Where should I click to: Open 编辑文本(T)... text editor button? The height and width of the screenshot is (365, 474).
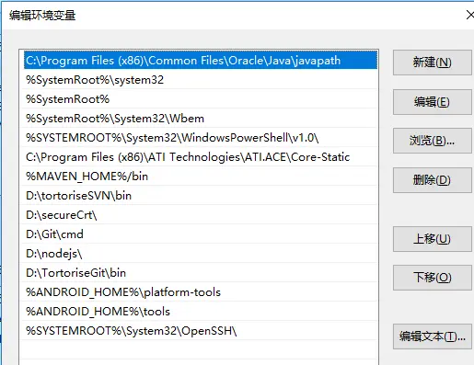(432, 336)
